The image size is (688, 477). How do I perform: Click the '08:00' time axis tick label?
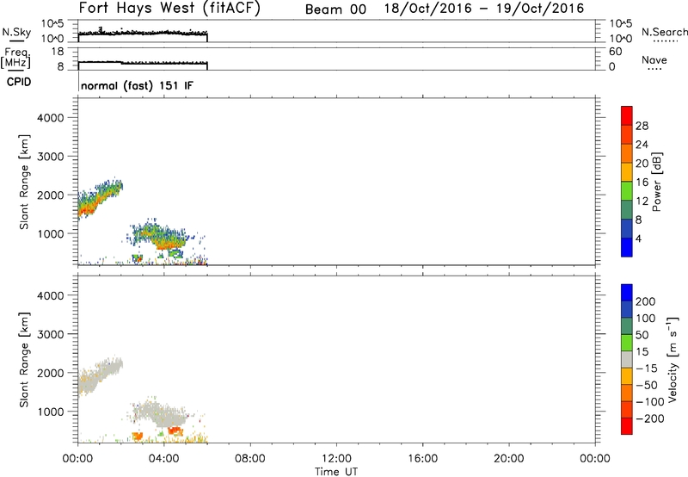(250, 459)
